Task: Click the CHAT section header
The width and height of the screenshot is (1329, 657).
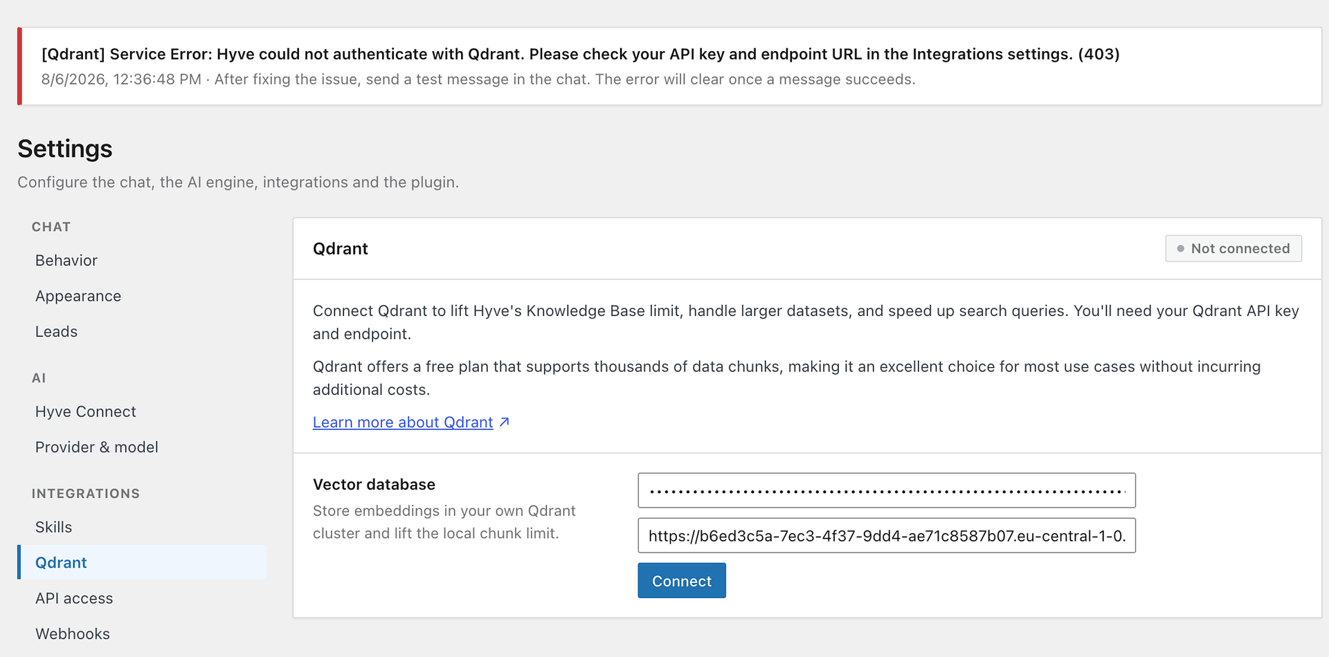Action: (x=51, y=227)
